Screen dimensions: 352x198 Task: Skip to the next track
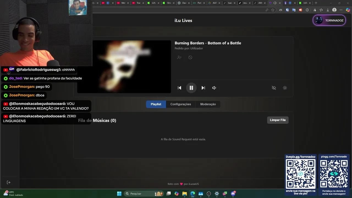click(x=203, y=88)
